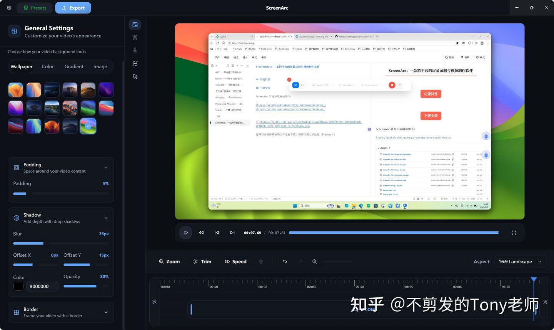This screenshot has height=330, width=554.
Task: Undo the last edit
Action: [x=285, y=262]
